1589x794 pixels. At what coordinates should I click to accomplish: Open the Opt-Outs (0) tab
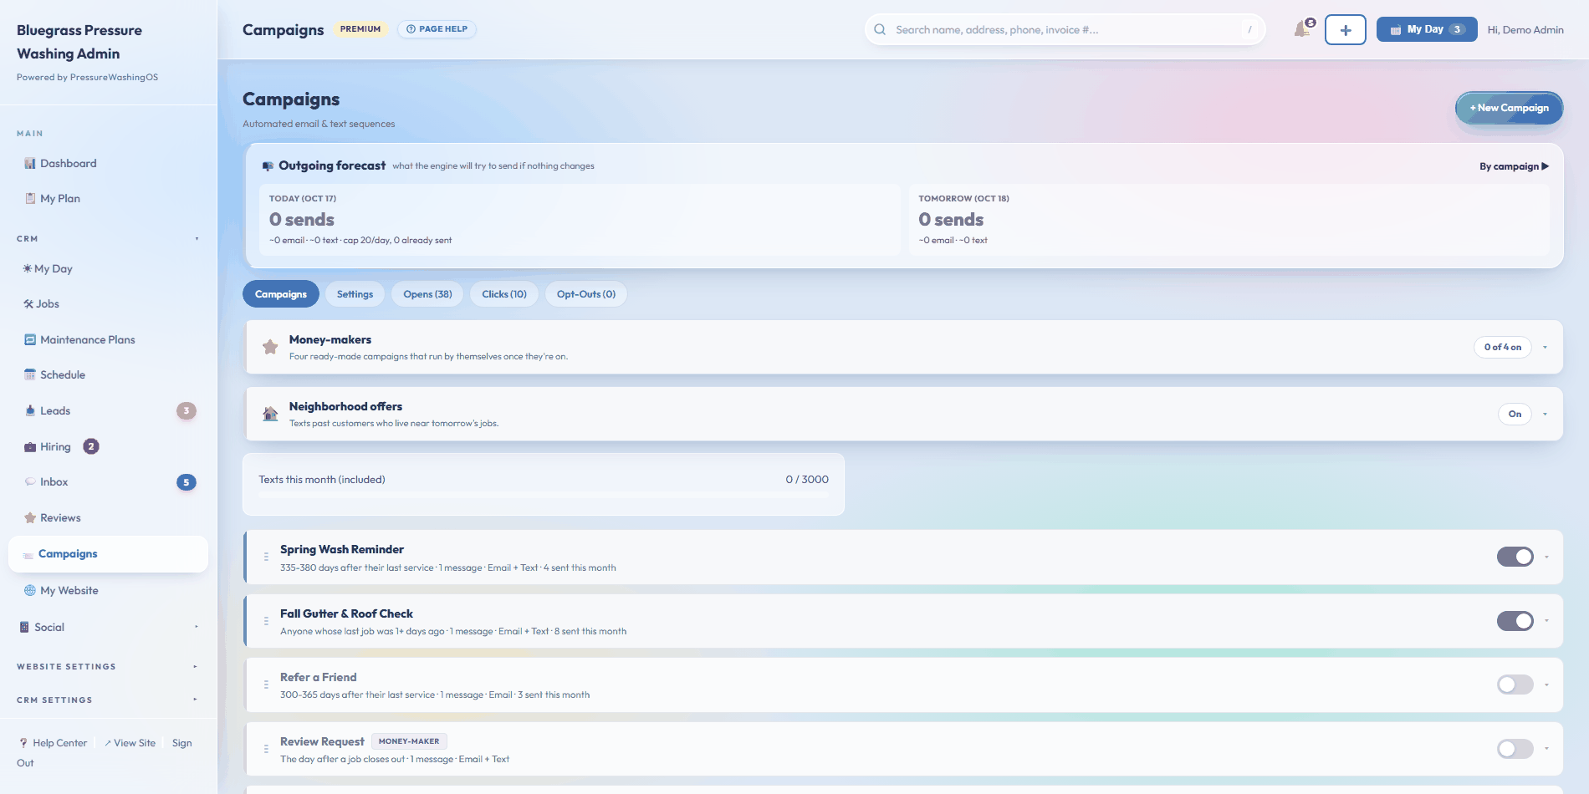pyautogui.click(x=586, y=294)
